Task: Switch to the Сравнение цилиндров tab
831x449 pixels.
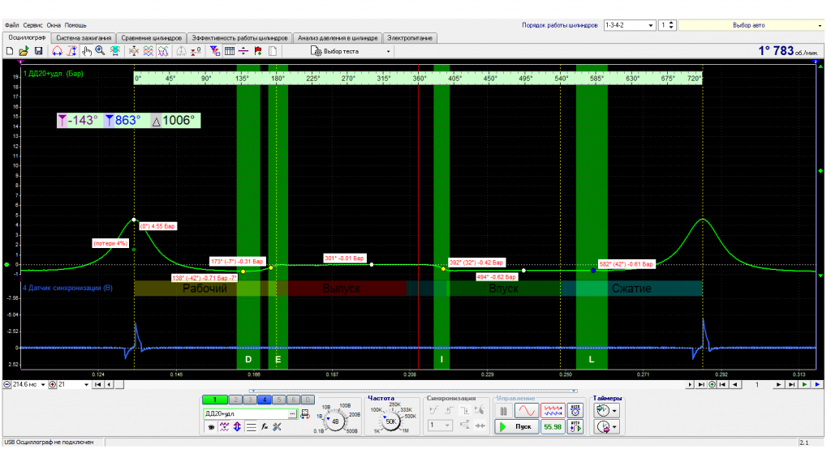Action: [151, 38]
